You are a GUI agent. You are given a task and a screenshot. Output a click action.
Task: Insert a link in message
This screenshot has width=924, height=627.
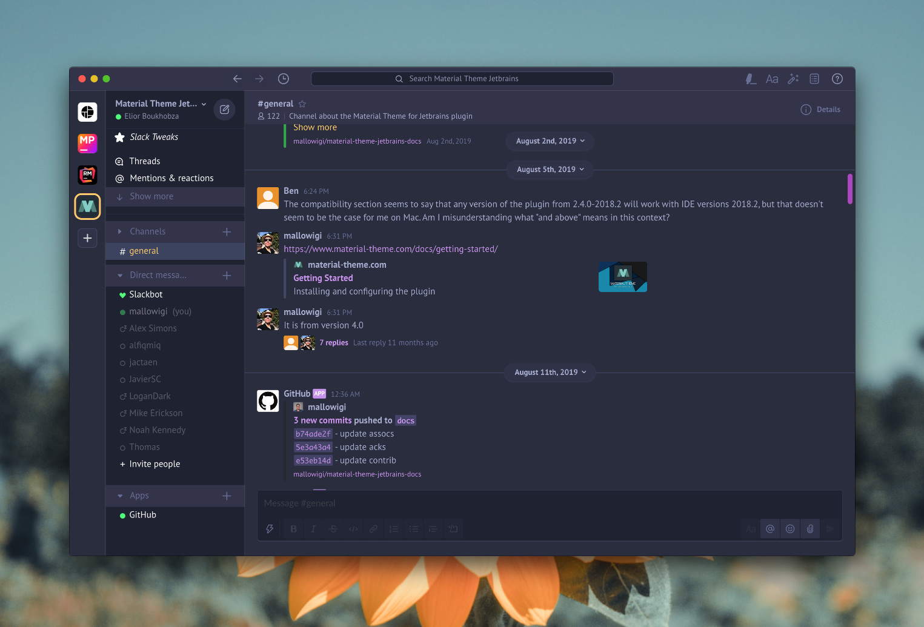pos(373,529)
